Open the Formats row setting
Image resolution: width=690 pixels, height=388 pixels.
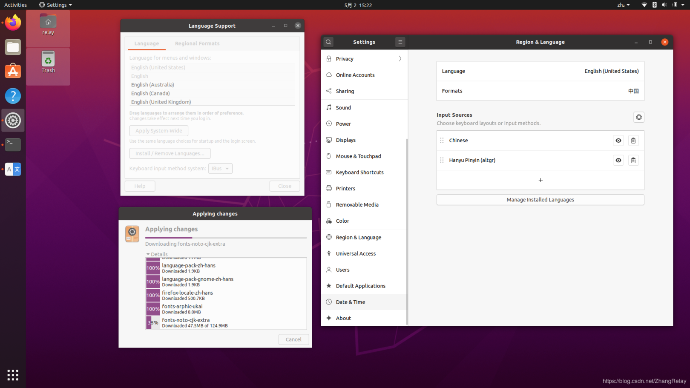540,91
